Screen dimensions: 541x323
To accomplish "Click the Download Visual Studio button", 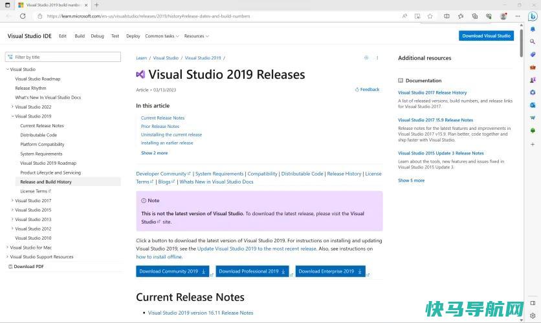I will [x=486, y=36].
